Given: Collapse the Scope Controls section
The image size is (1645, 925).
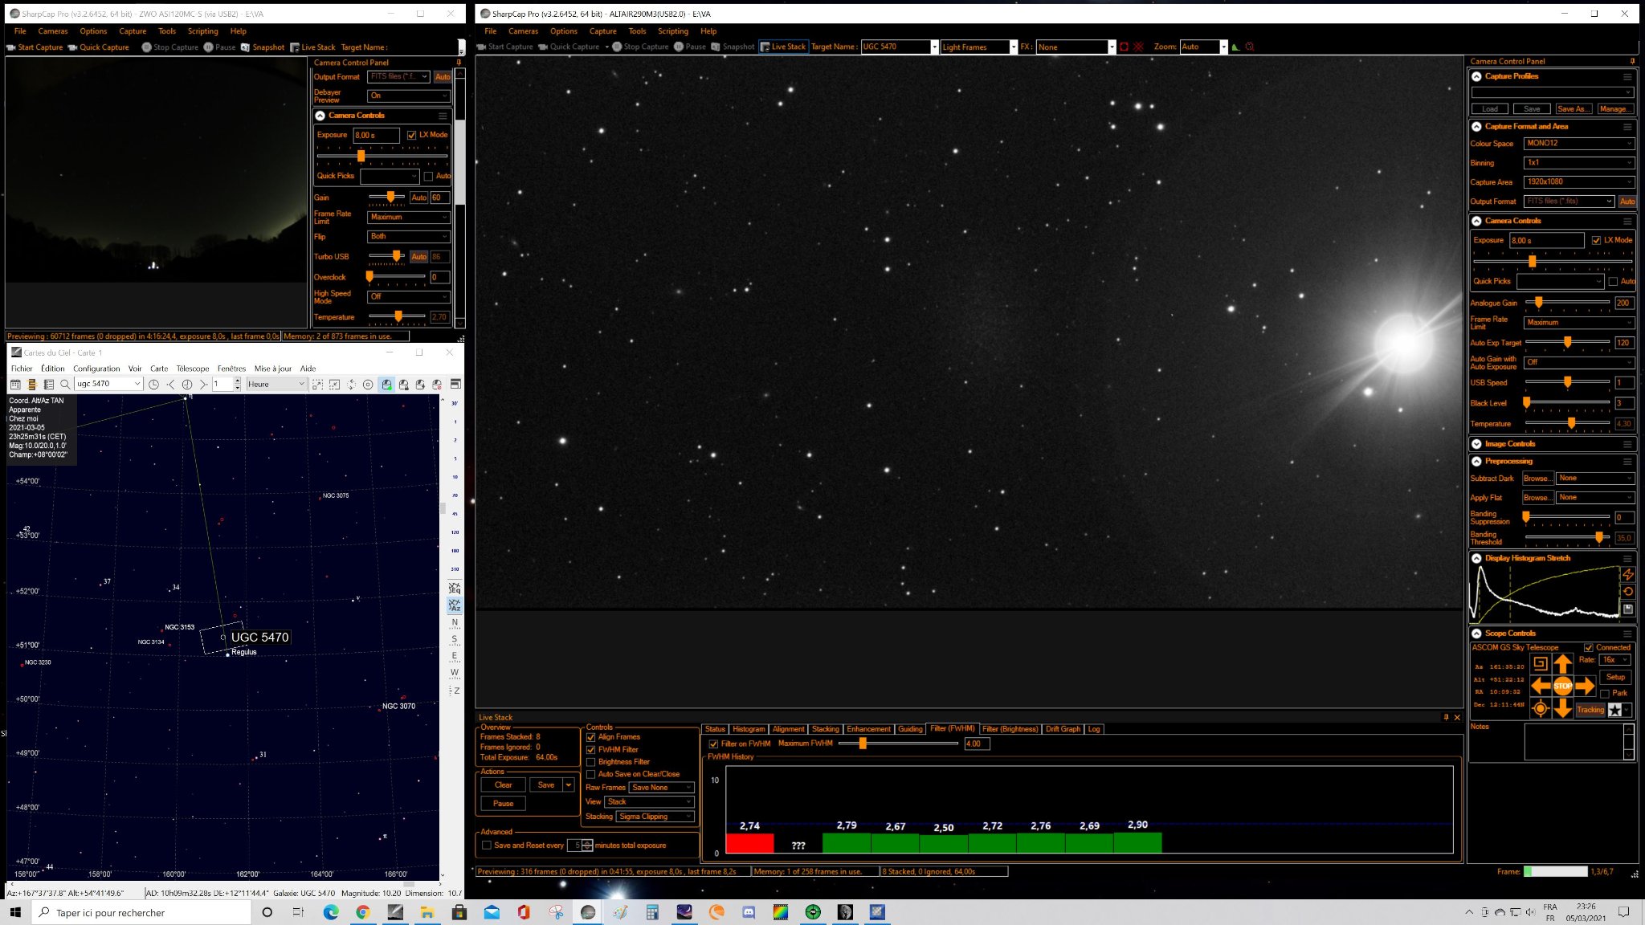Looking at the screenshot, I should pos(1476,634).
